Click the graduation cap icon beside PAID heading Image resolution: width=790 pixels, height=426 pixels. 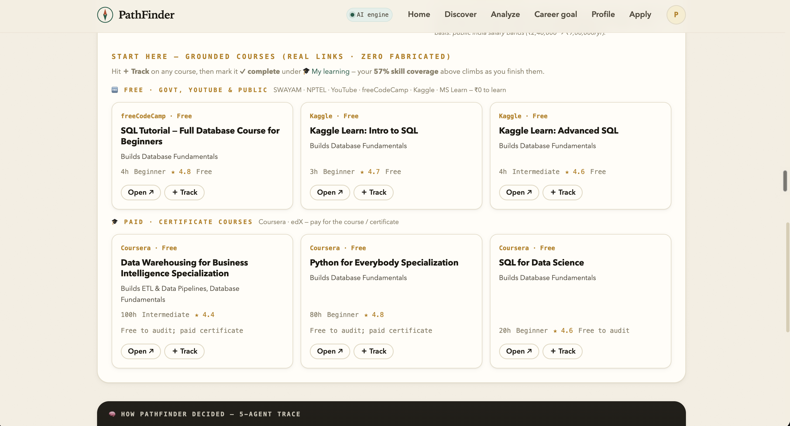[115, 222]
